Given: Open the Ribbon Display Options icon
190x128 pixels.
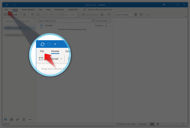Looking at the screenshot, I should pyautogui.click(x=164, y=5).
